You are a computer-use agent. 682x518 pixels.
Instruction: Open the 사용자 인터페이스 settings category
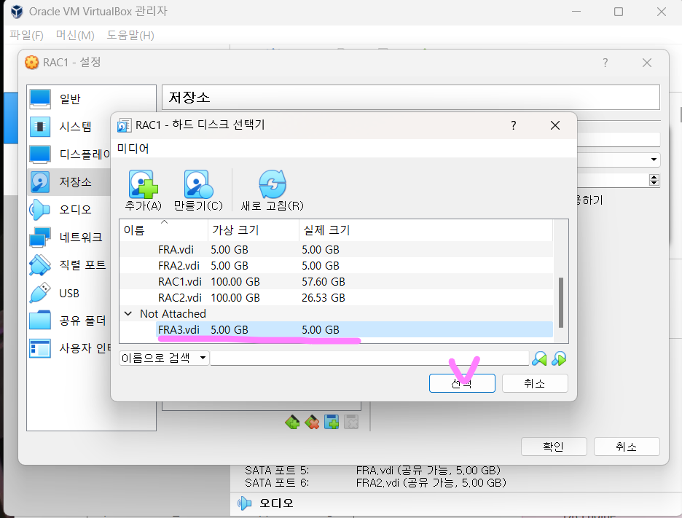coord(70,348)
